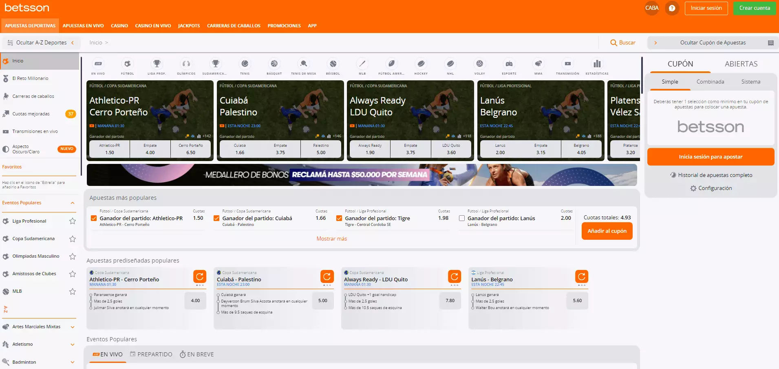Expand the Atletismo sport

tap(73, 345)
